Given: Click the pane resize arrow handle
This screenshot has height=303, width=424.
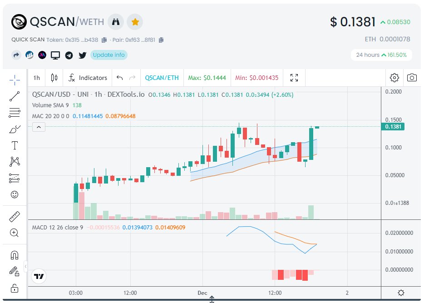Looking at the screenshot, I should click(x=212, y=299).
